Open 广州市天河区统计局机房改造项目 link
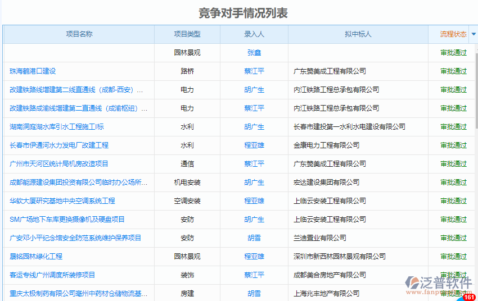478x301 pixels. (x=59, y=164)
